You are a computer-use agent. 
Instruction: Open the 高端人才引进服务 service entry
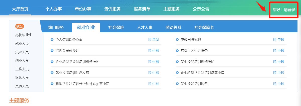194,51
